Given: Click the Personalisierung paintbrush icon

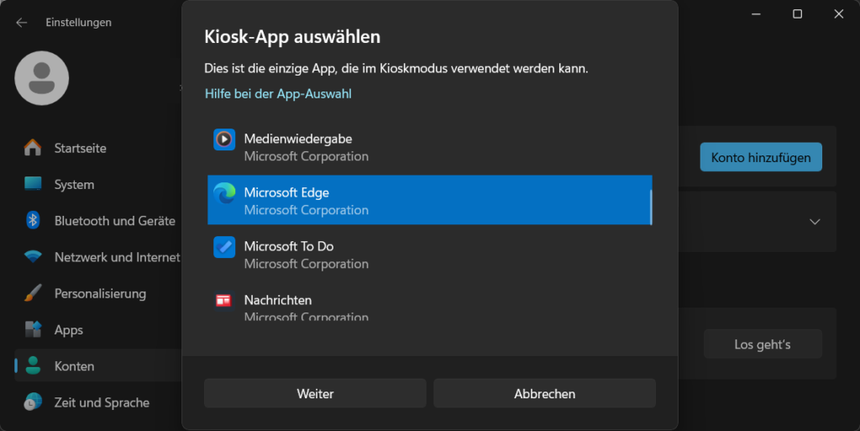Looking at the screenshot, I should (x=33, y=293).
